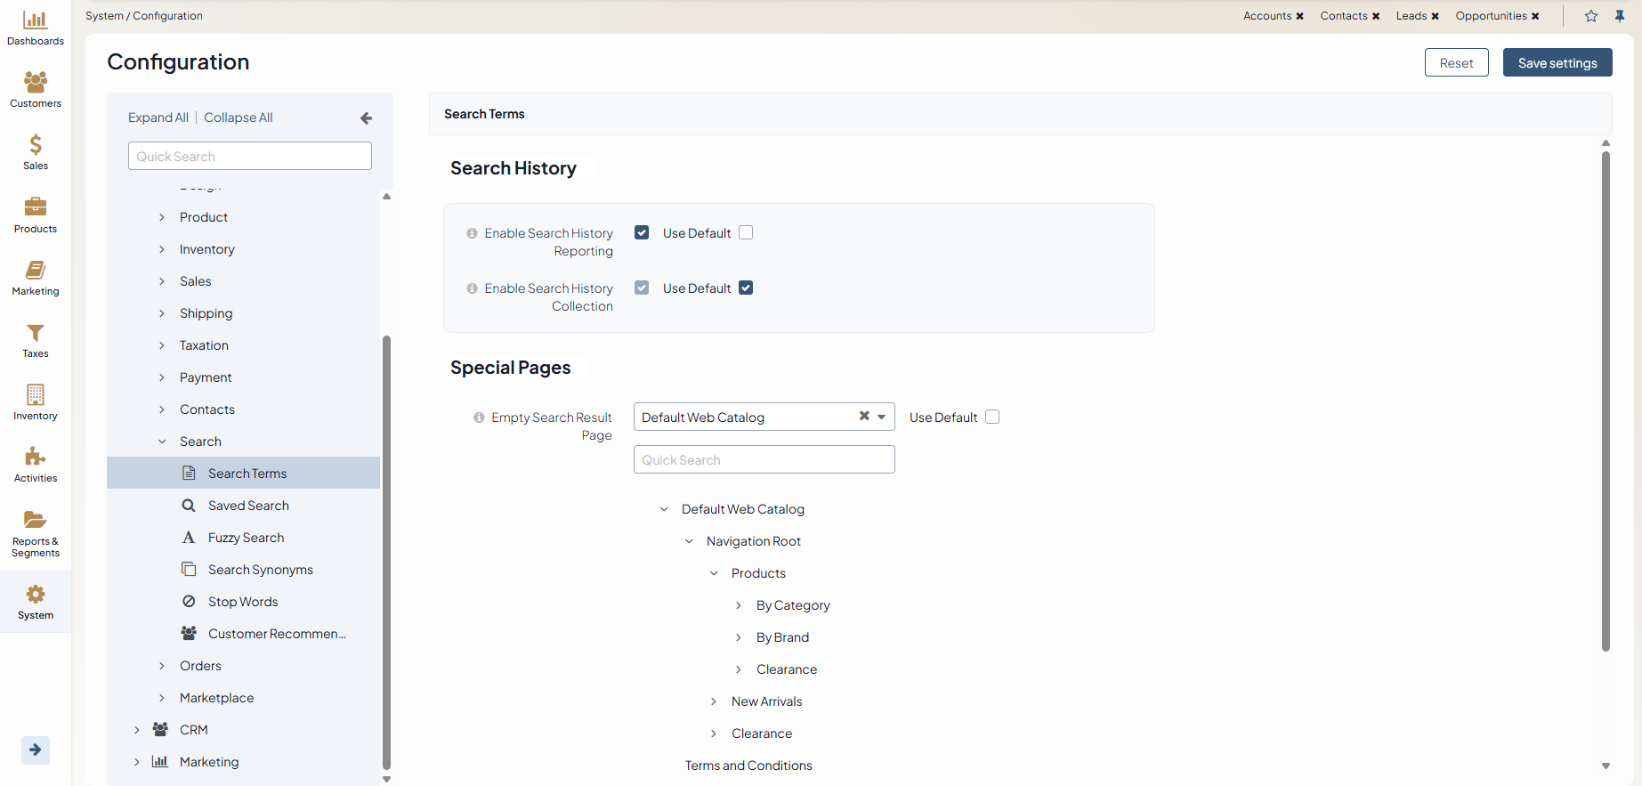Viewport: 1642px width, 786px height.
Task: Check Use Default for Empty Search Result Page
Action: click(992, 417)
